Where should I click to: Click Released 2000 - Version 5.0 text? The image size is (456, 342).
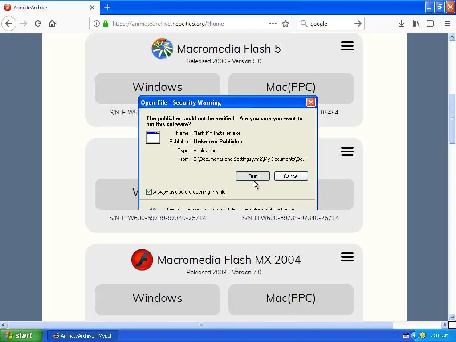point(224,61)
